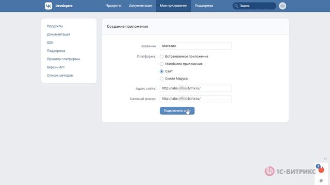Viewport: 330px width, 185px height.
Task: Open the chat bubble icon
Action: pos(321,180)
